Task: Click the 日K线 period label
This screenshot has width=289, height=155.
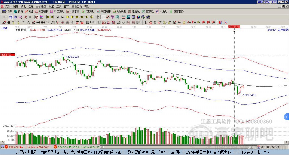Action: (x=4, y=28)
